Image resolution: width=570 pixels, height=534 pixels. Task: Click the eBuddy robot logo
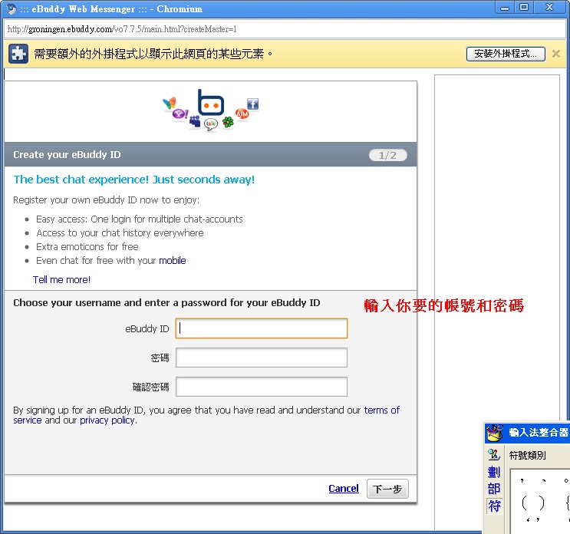pos(210,103)
